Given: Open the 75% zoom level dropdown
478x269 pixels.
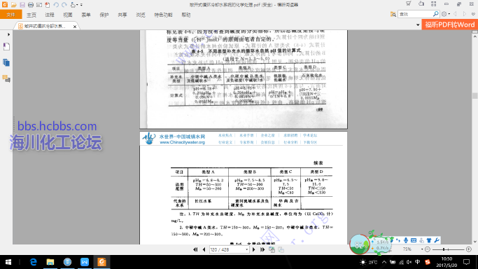Looking at the screenshot, I should [x=422, y=249].
